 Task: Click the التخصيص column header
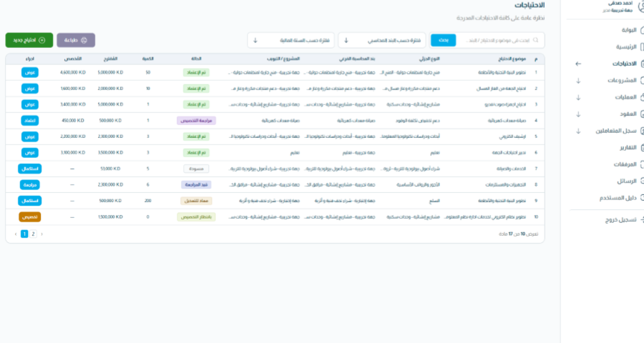pos(73,59)
